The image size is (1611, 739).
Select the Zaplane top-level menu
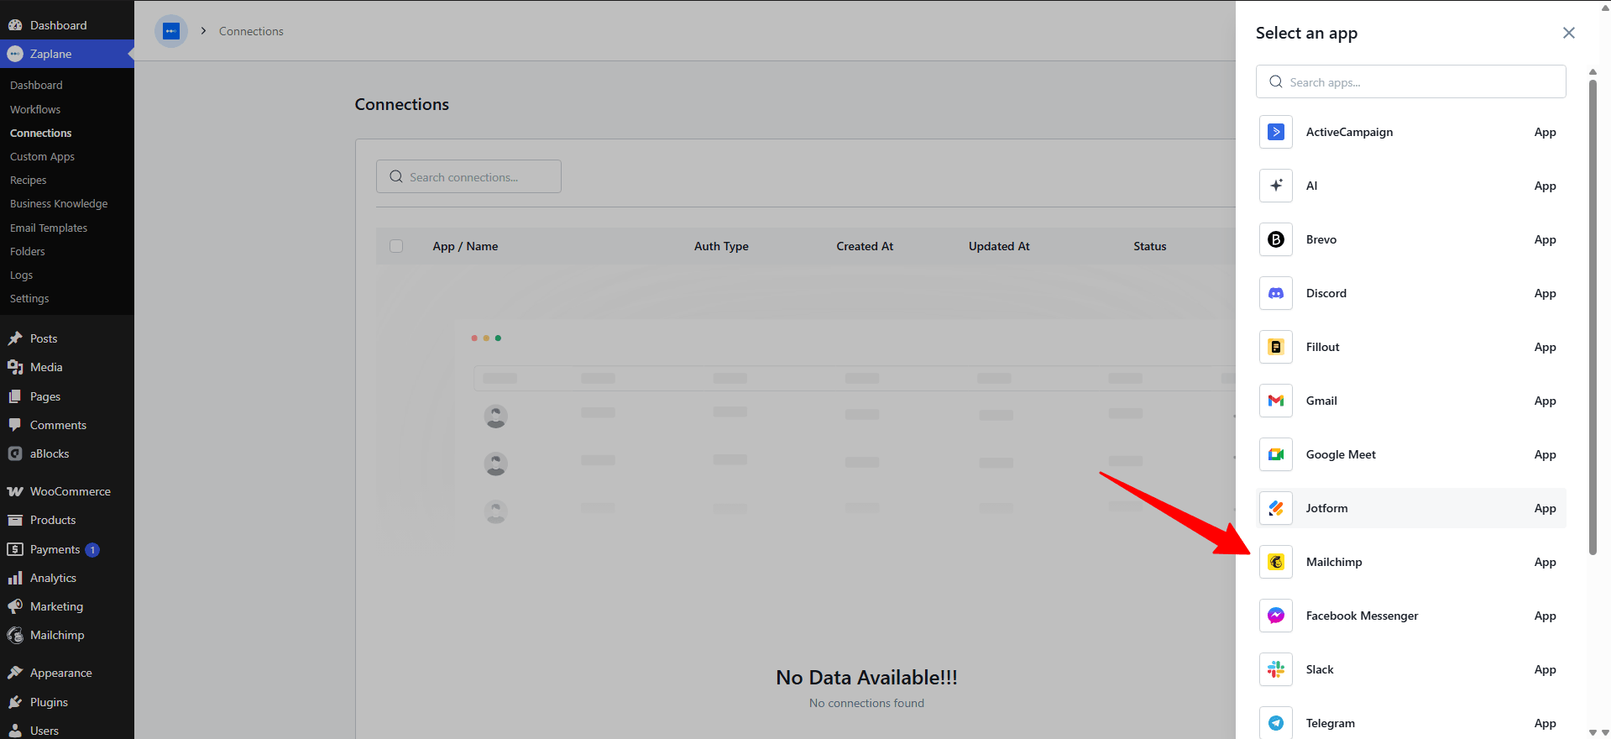pos(67,54)
